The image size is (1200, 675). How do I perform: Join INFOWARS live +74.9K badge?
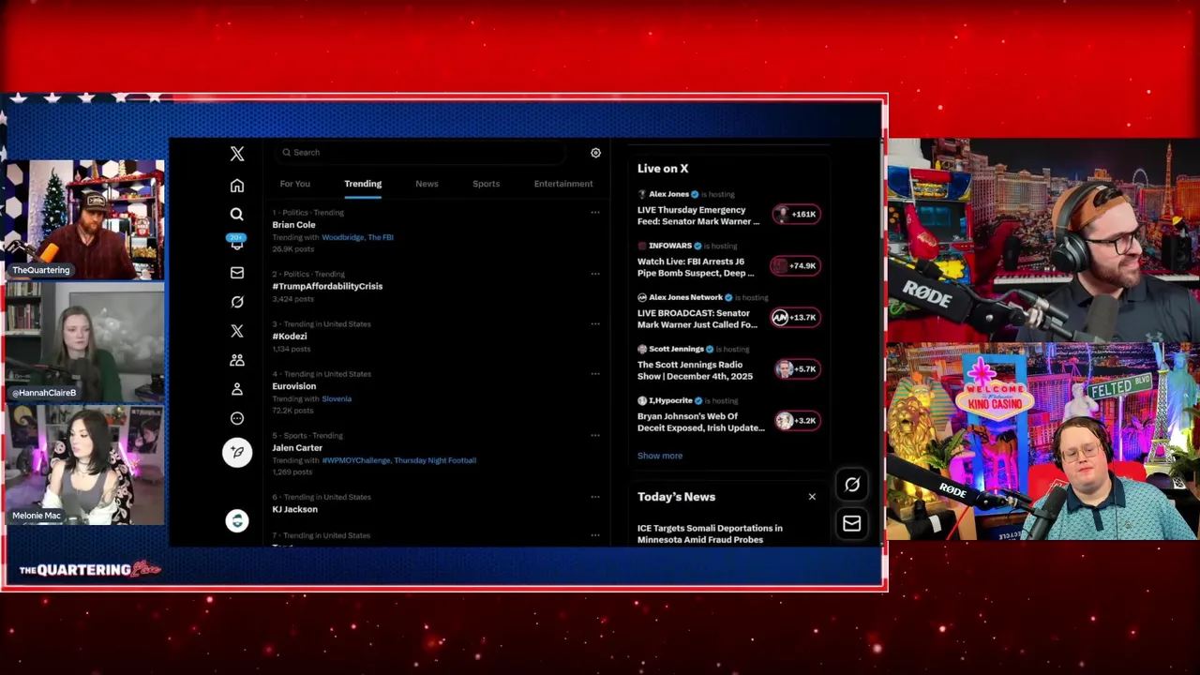pos(796,265)
